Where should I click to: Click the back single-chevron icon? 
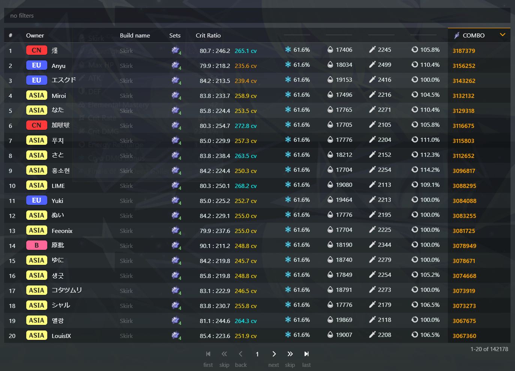click(x=241, y=354)
